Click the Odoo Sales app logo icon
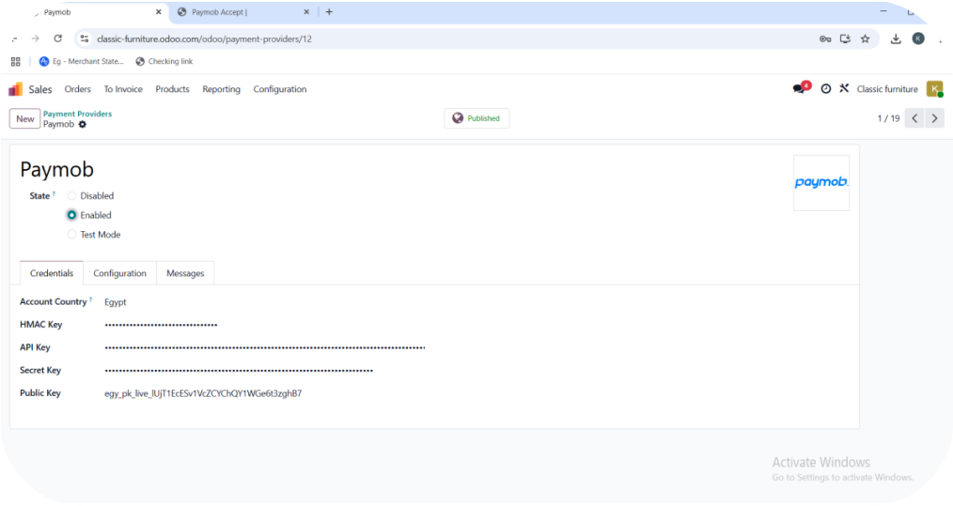 [15, 89]
